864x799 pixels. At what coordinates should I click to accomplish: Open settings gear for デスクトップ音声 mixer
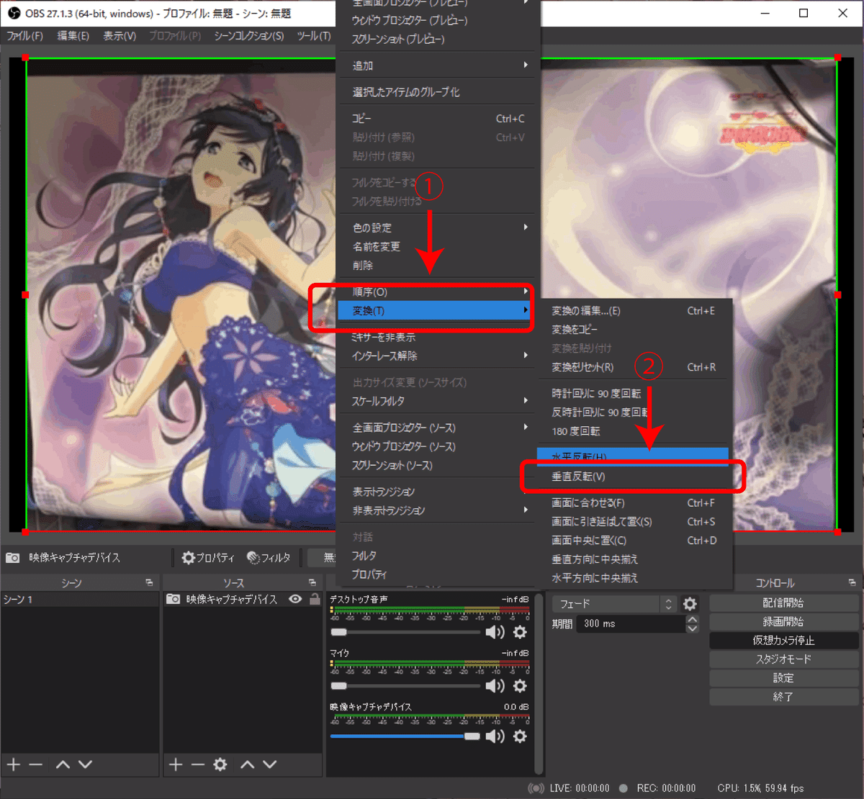520,632
